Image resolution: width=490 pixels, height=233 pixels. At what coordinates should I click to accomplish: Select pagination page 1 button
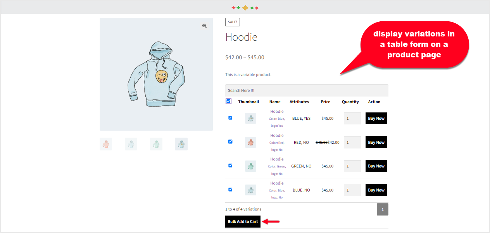coord(382,209)
